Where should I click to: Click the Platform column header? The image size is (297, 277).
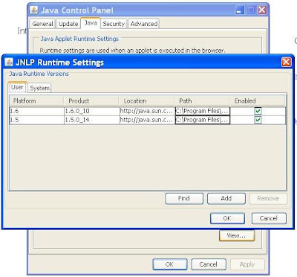tap(36, 101)
